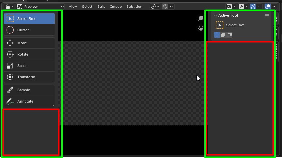This screenshot has height=158, width=282.
Task: Open the display channels dropdown
Action: coord(243,7)
